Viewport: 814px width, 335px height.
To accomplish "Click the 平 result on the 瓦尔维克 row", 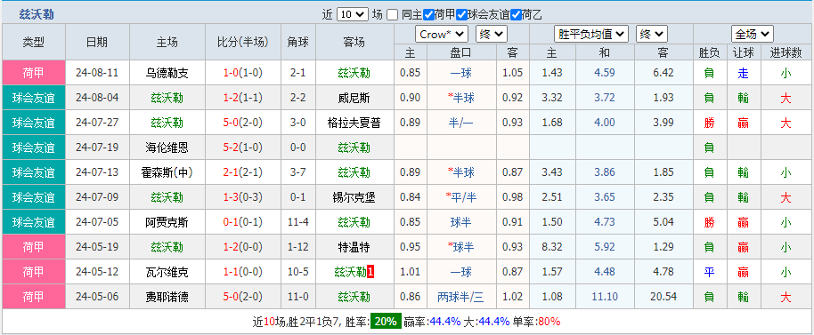I will [x=709, y=272].
